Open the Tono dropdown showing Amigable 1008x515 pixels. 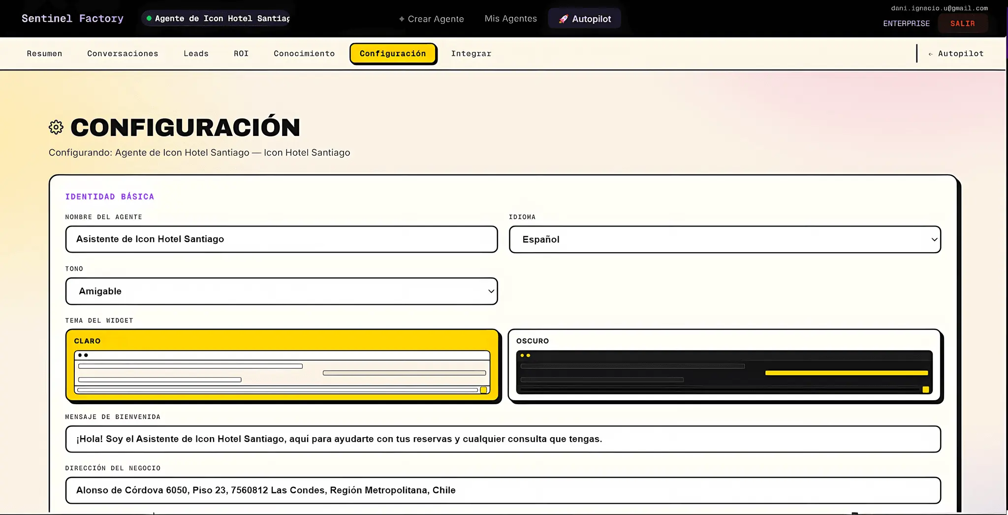pyautogui.click(x=282, y=291)
